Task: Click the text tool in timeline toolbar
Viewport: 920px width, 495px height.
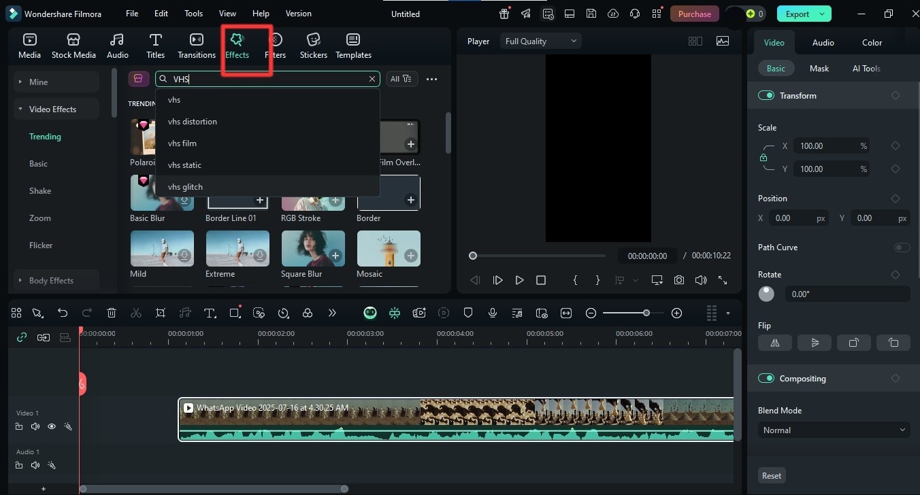Action: [210, 313]
